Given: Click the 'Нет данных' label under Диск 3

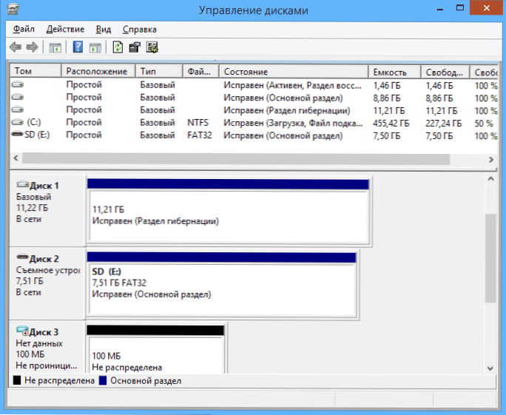Looking at the screenshot, I should click(x=39, y=343).
